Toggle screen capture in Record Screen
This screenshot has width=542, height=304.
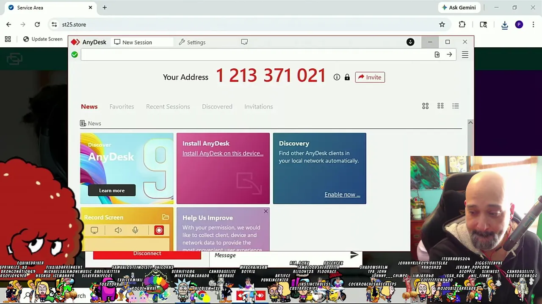(x=94, y=230)
